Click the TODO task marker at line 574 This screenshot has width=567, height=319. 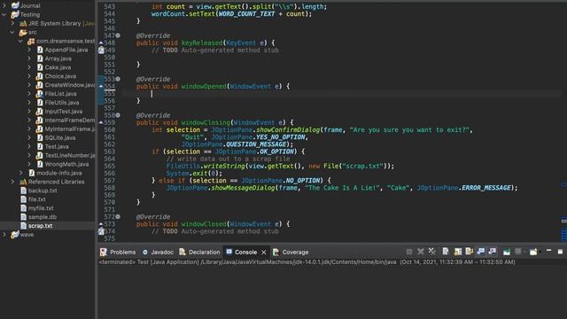pyautogui.click(x=101, y=231)
